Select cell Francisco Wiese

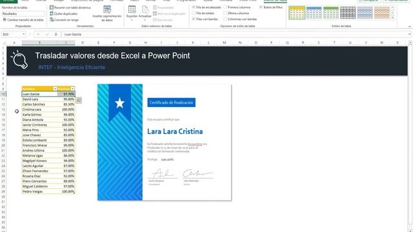tap(39, 146)
